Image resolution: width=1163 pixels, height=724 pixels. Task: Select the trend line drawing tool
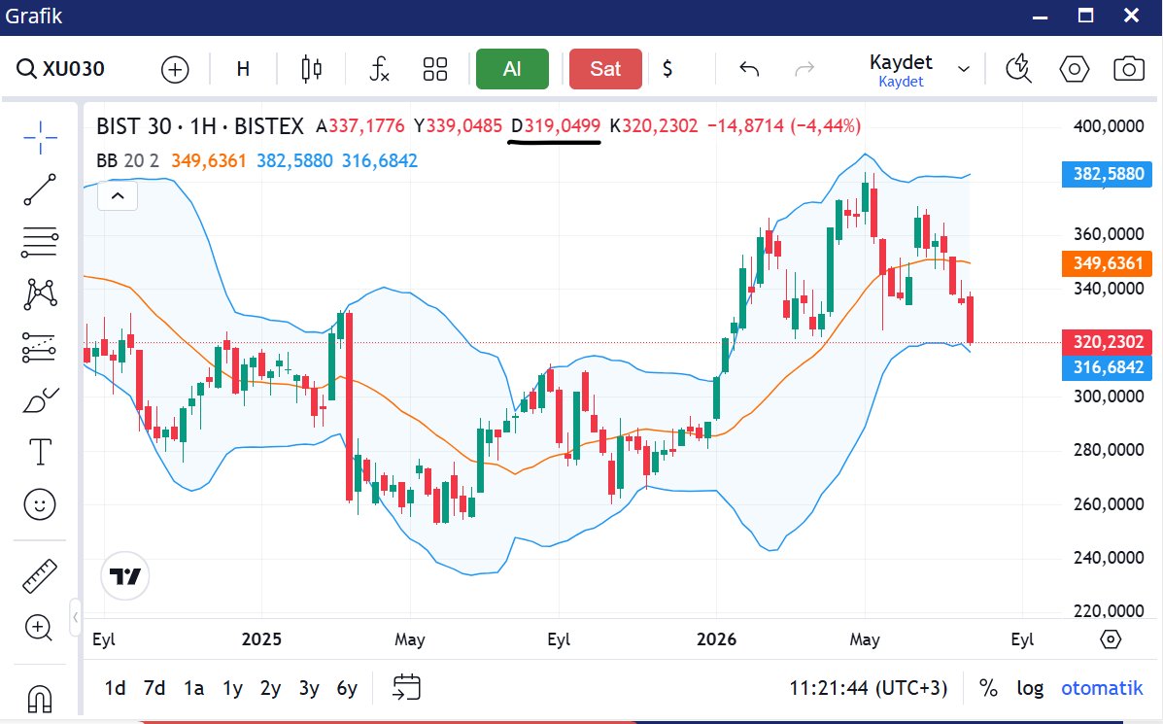pos(40,190)
